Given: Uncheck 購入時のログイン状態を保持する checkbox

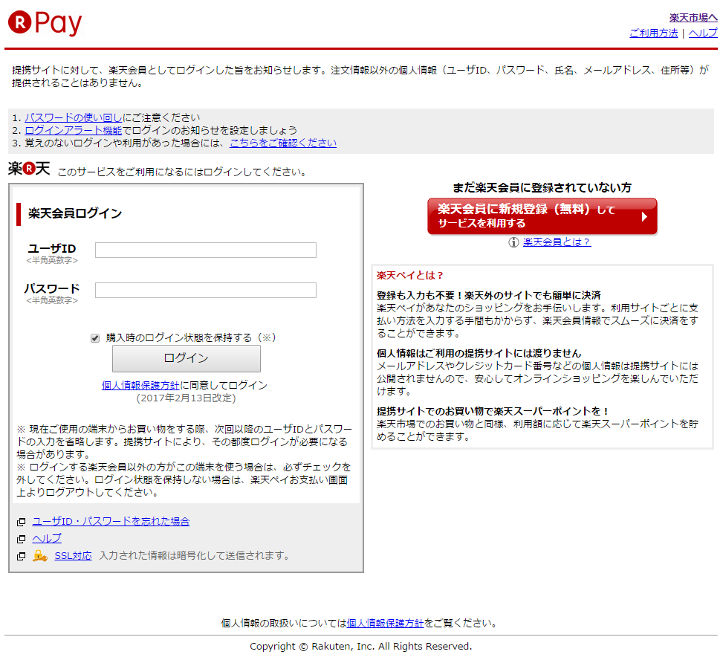Looking at the screenshot, I should pos(95,338).
